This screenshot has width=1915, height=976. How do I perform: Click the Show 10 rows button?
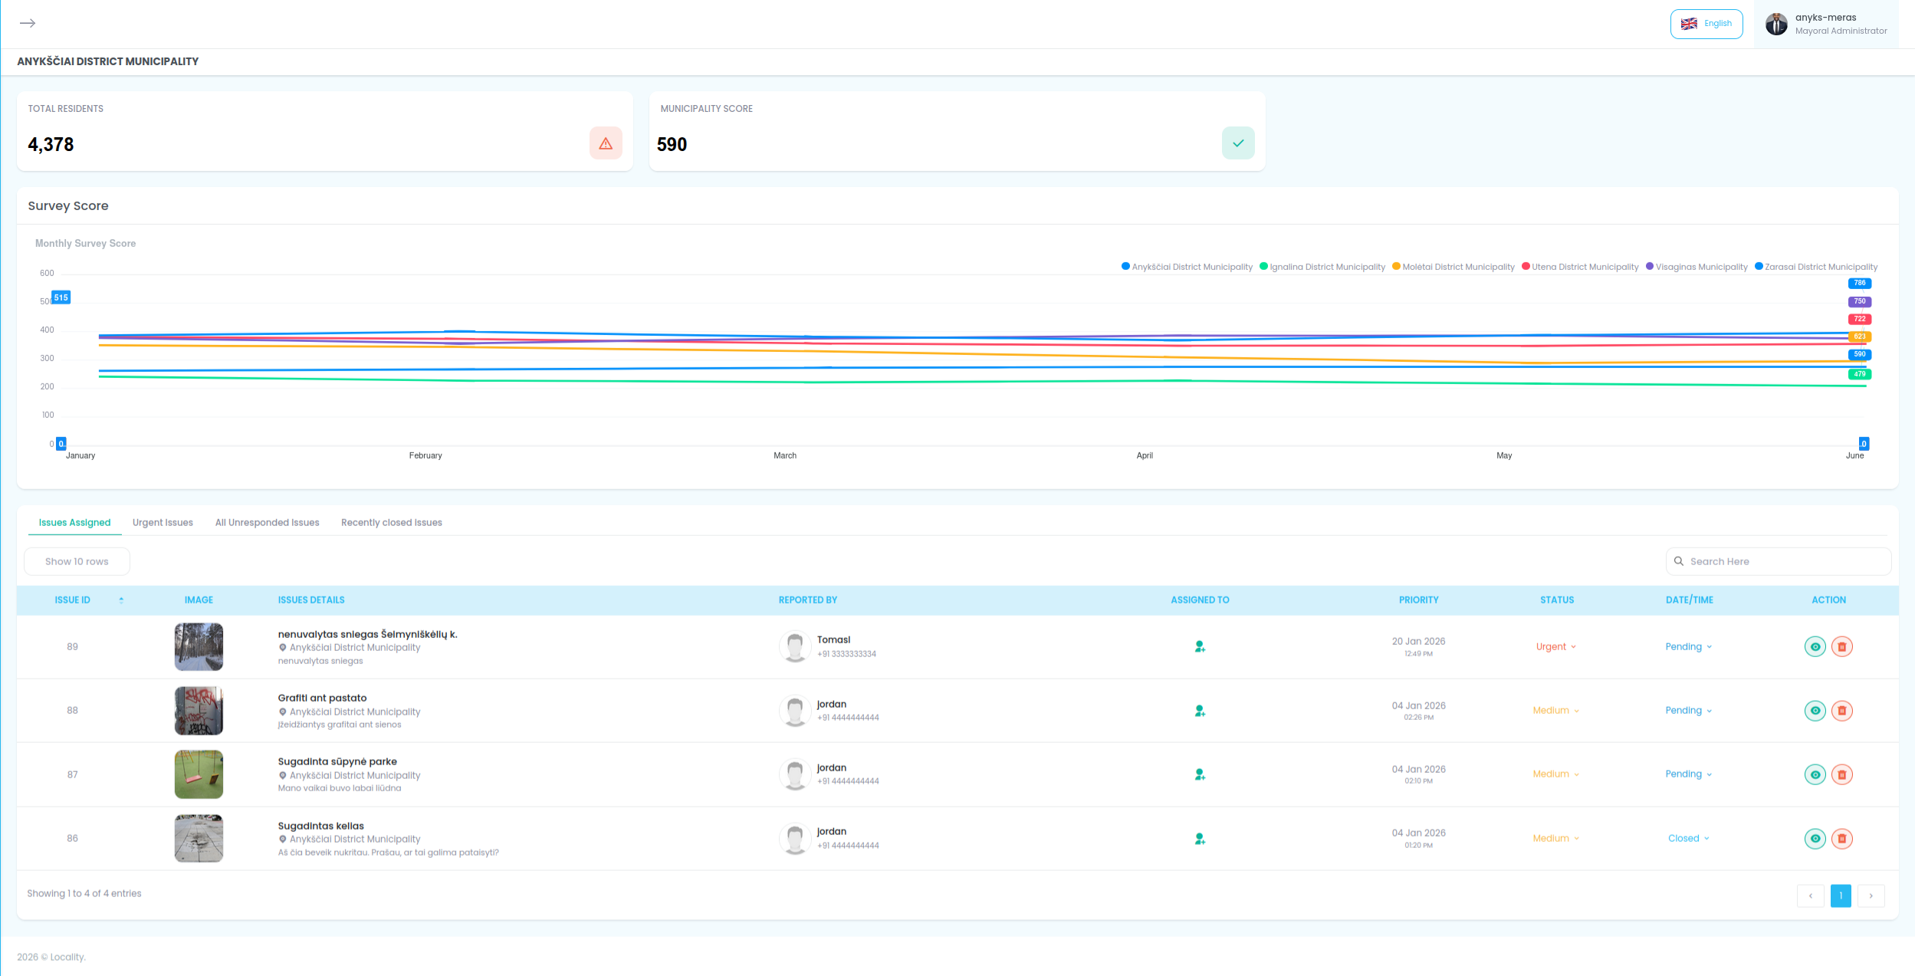pos(77,561)
